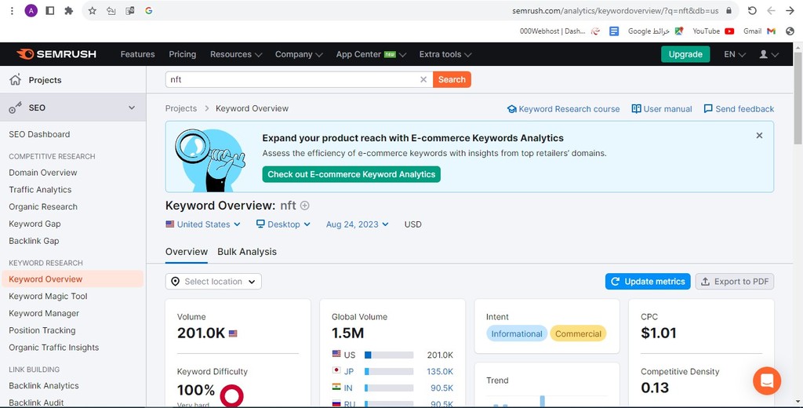The height and width of the screenshot is (408, 803).
Task: Open Organic Research in sidebar
Action: pyautogui.click(x=43, y=206)
